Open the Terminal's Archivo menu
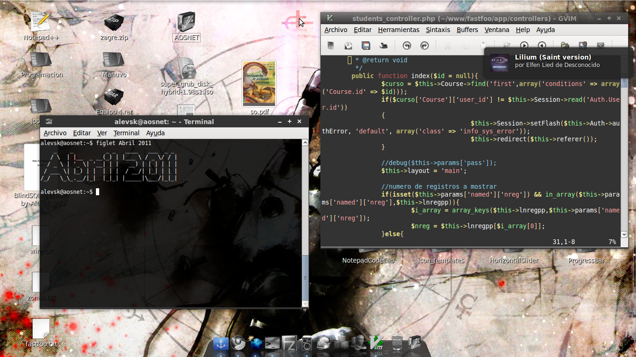 point(55,133)
